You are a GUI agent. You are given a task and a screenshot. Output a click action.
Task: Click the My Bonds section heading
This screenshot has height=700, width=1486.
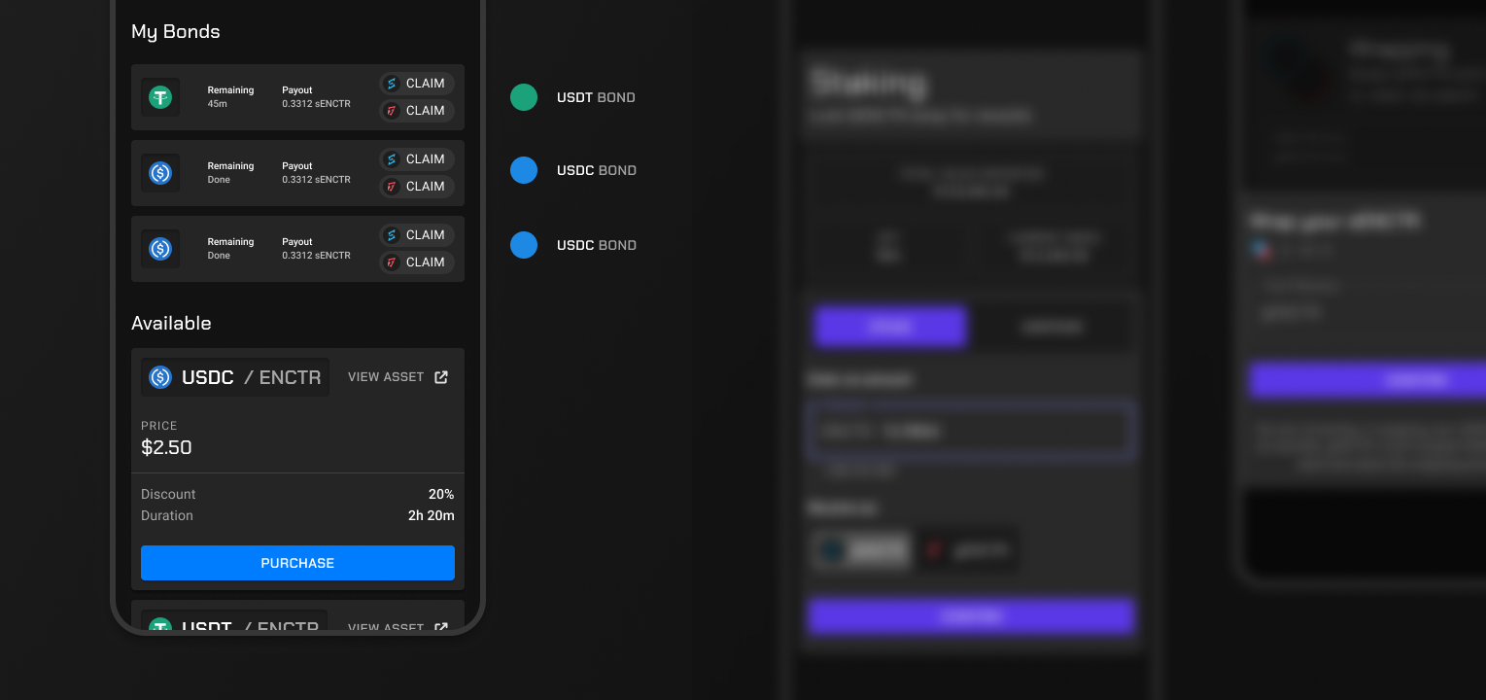coord(176,31)
